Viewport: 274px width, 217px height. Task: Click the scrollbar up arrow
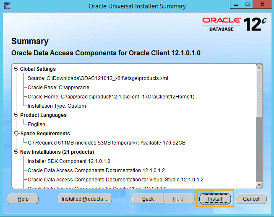coord(259,67)
